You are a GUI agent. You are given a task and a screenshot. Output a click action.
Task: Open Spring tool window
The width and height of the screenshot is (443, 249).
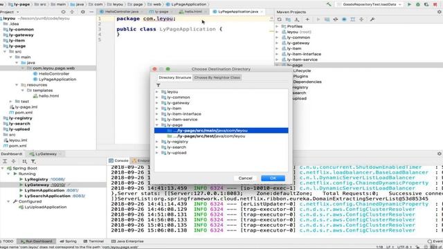(x=68, y=241)
